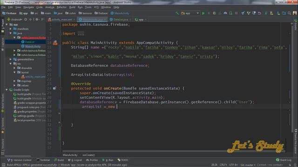Open the Profile app gauge icon
This screenshot has width=298, height=167.
pos(225,13)
